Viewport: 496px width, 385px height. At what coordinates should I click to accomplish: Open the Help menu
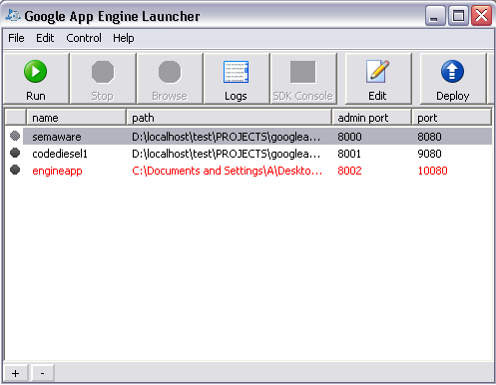click(124, 38)
